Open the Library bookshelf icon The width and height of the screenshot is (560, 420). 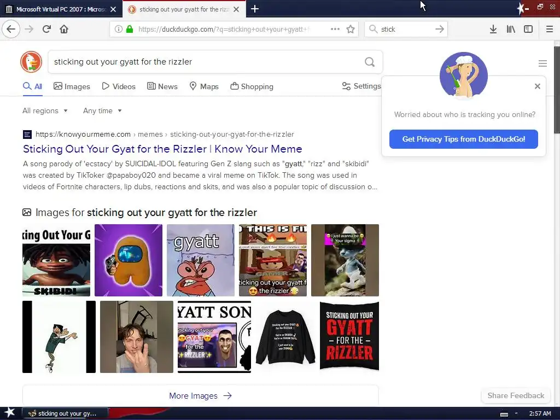tap(511, 30)
